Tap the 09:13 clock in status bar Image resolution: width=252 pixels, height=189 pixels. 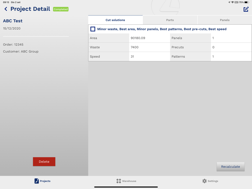point(6,2)
